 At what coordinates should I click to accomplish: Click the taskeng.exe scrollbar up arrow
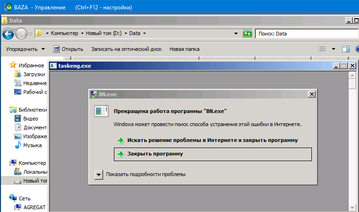[352, 75]
